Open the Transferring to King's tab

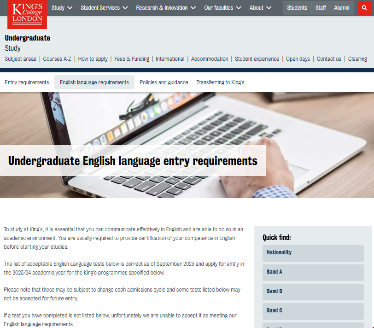coord(220,82)
